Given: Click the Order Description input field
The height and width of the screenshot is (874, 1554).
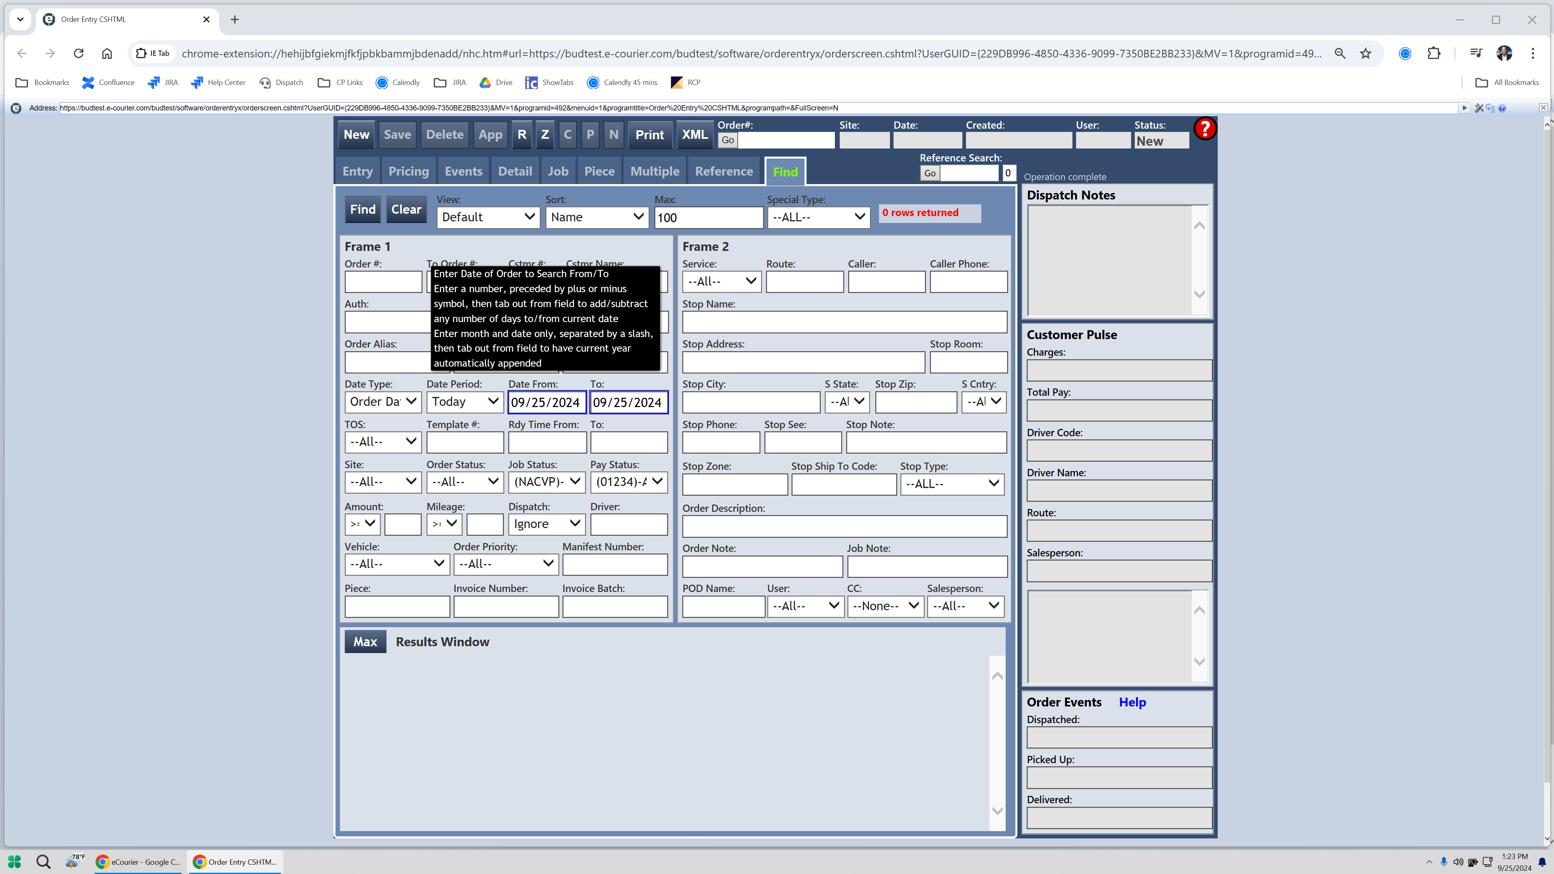Looking at the screenshot, I should coord(845,526).
